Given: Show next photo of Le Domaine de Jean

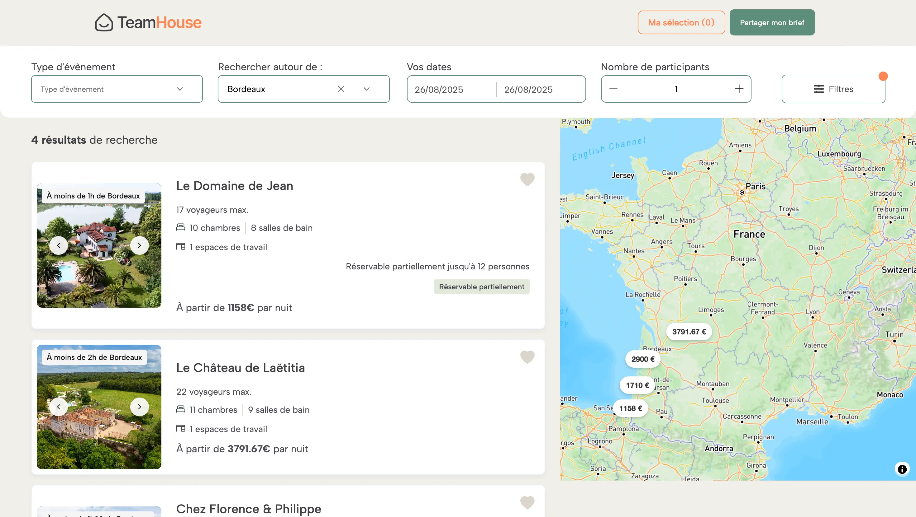Looking at the screenshot, I should pos(139,245).
